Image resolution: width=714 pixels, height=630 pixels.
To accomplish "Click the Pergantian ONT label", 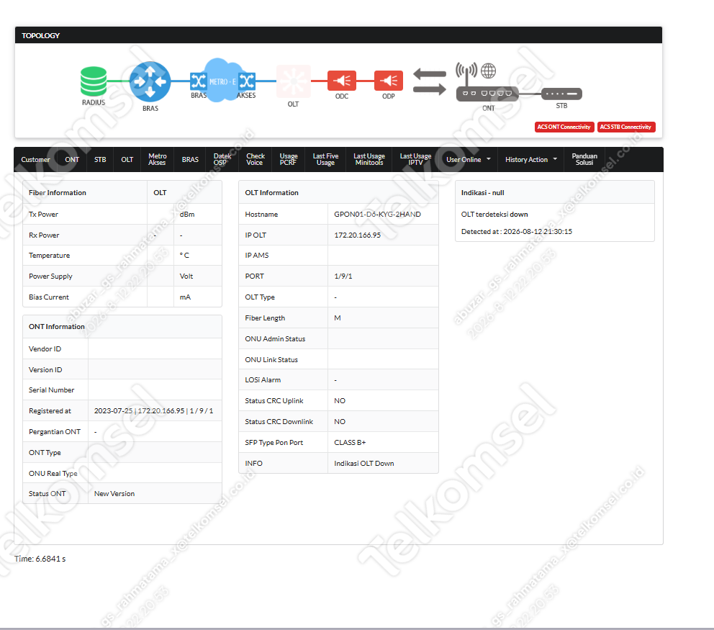I will tap(55, 432).
